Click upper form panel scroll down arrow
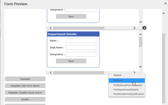168x105 pixels. click(141, 22)
